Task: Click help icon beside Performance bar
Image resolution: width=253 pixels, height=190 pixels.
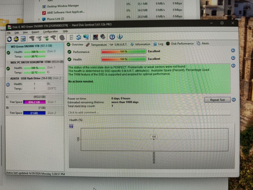Action: coord(233,50)
